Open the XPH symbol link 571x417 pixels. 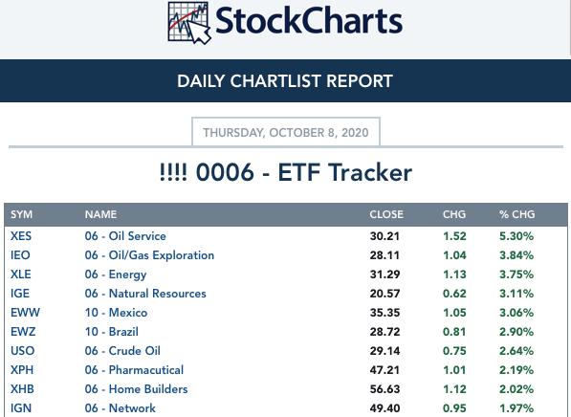[x=22, y=370]
